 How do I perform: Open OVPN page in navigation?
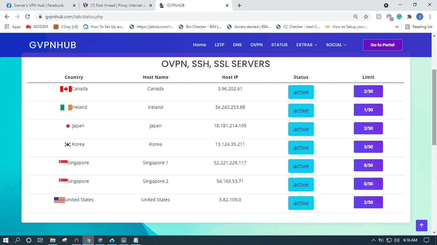257,45
